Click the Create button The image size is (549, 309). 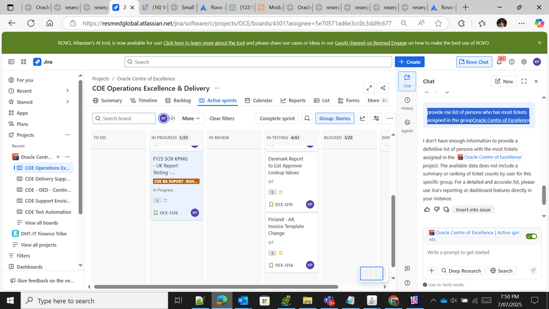(409, 62)
